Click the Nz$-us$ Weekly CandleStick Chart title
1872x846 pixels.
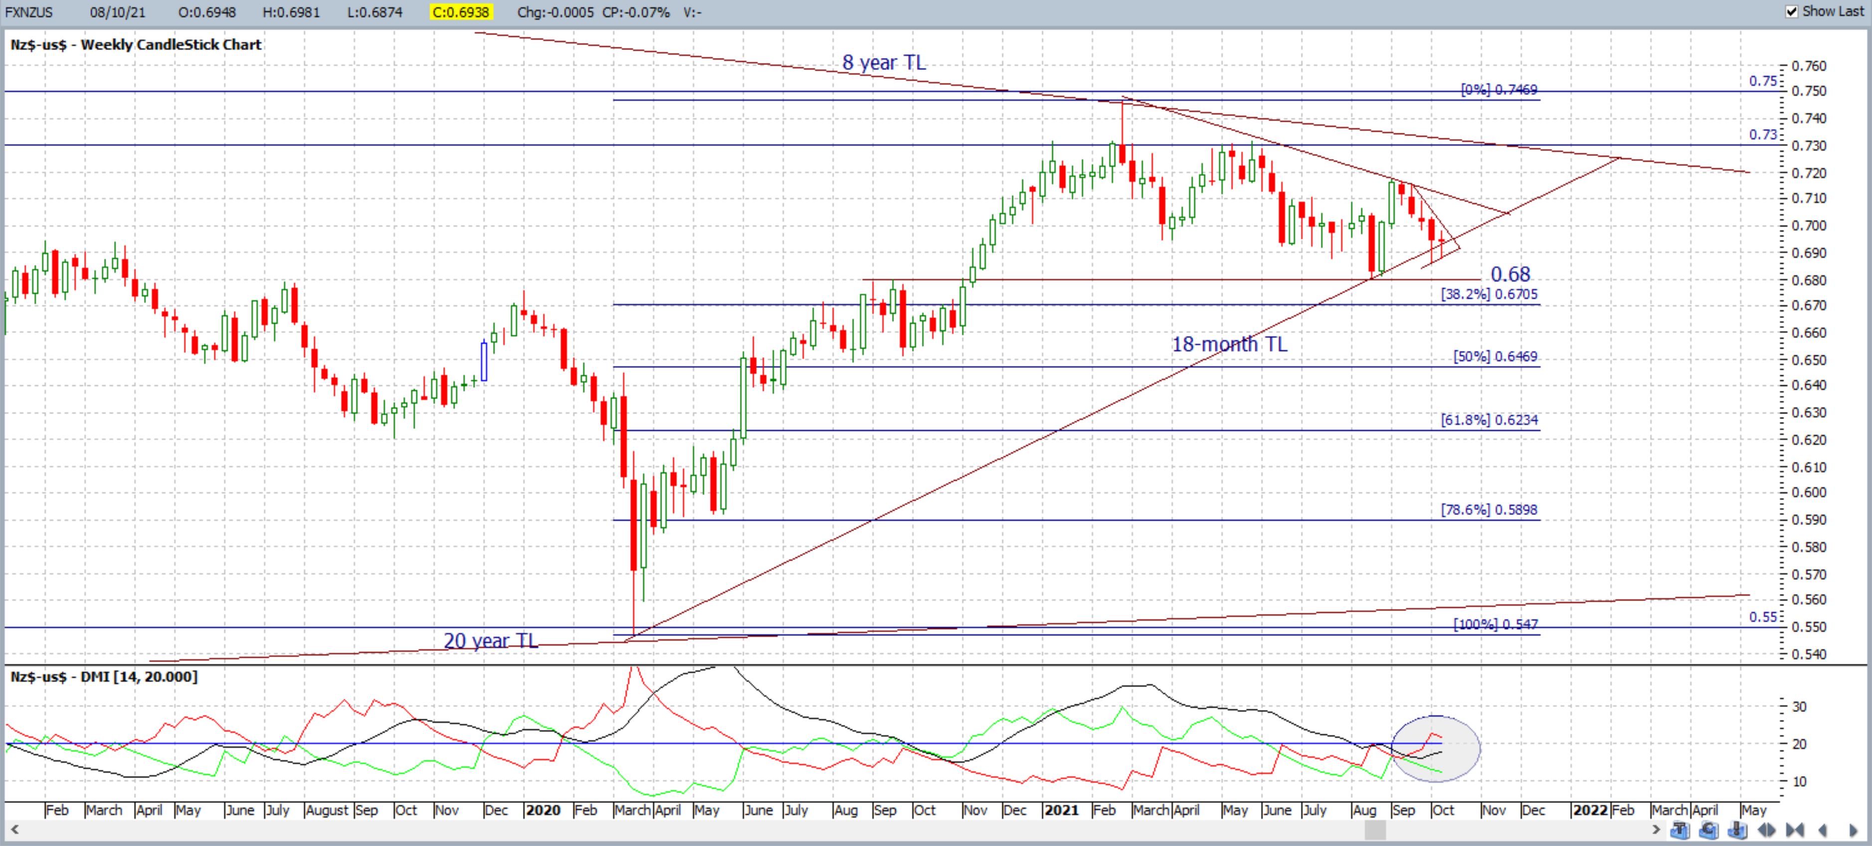[136, 44]
